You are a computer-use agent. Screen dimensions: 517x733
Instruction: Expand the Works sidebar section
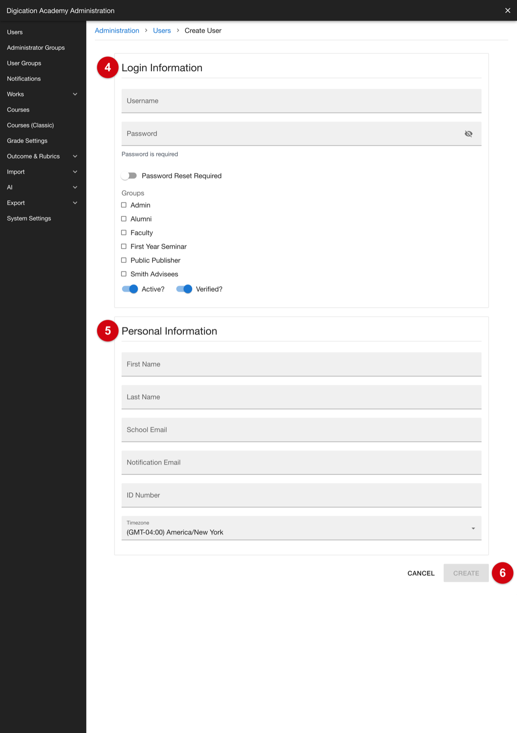coord(43,94)
